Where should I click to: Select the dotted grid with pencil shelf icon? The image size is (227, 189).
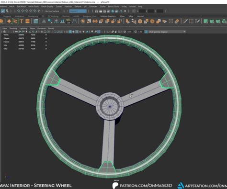click(x=197, y=21)
